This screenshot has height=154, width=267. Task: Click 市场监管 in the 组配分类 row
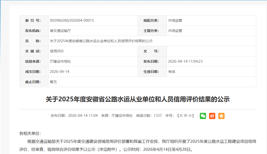[175, 20]
